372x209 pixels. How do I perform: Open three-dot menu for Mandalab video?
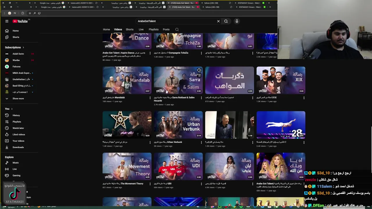[x=150, y=98]
